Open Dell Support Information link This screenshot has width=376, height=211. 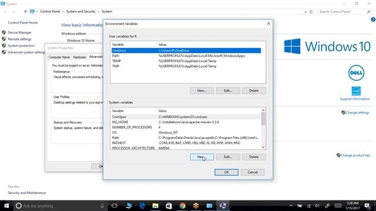[x=355, y=99]
